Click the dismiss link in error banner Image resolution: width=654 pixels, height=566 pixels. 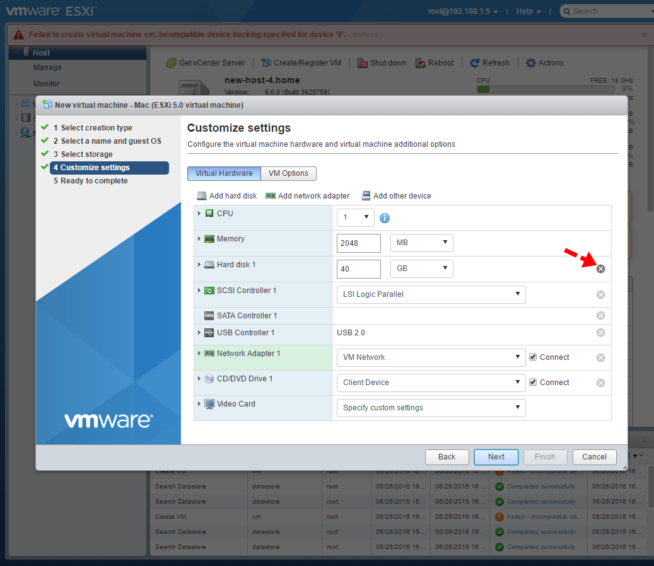tap(365, 35)
